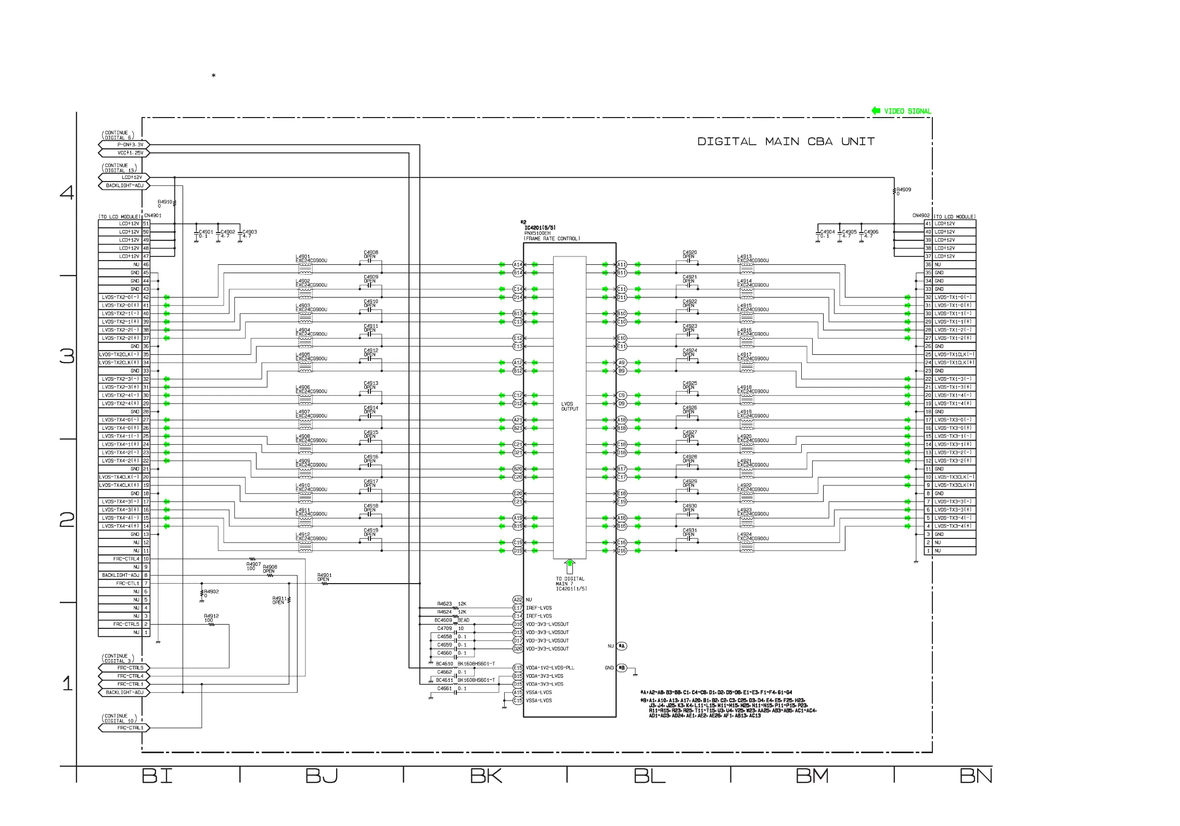Image resolution: width=1180 pixels, height=826 pixels.
Task: Click the VDDA-1V2-LVDS-PLL pin label
Action: [550, 668]
